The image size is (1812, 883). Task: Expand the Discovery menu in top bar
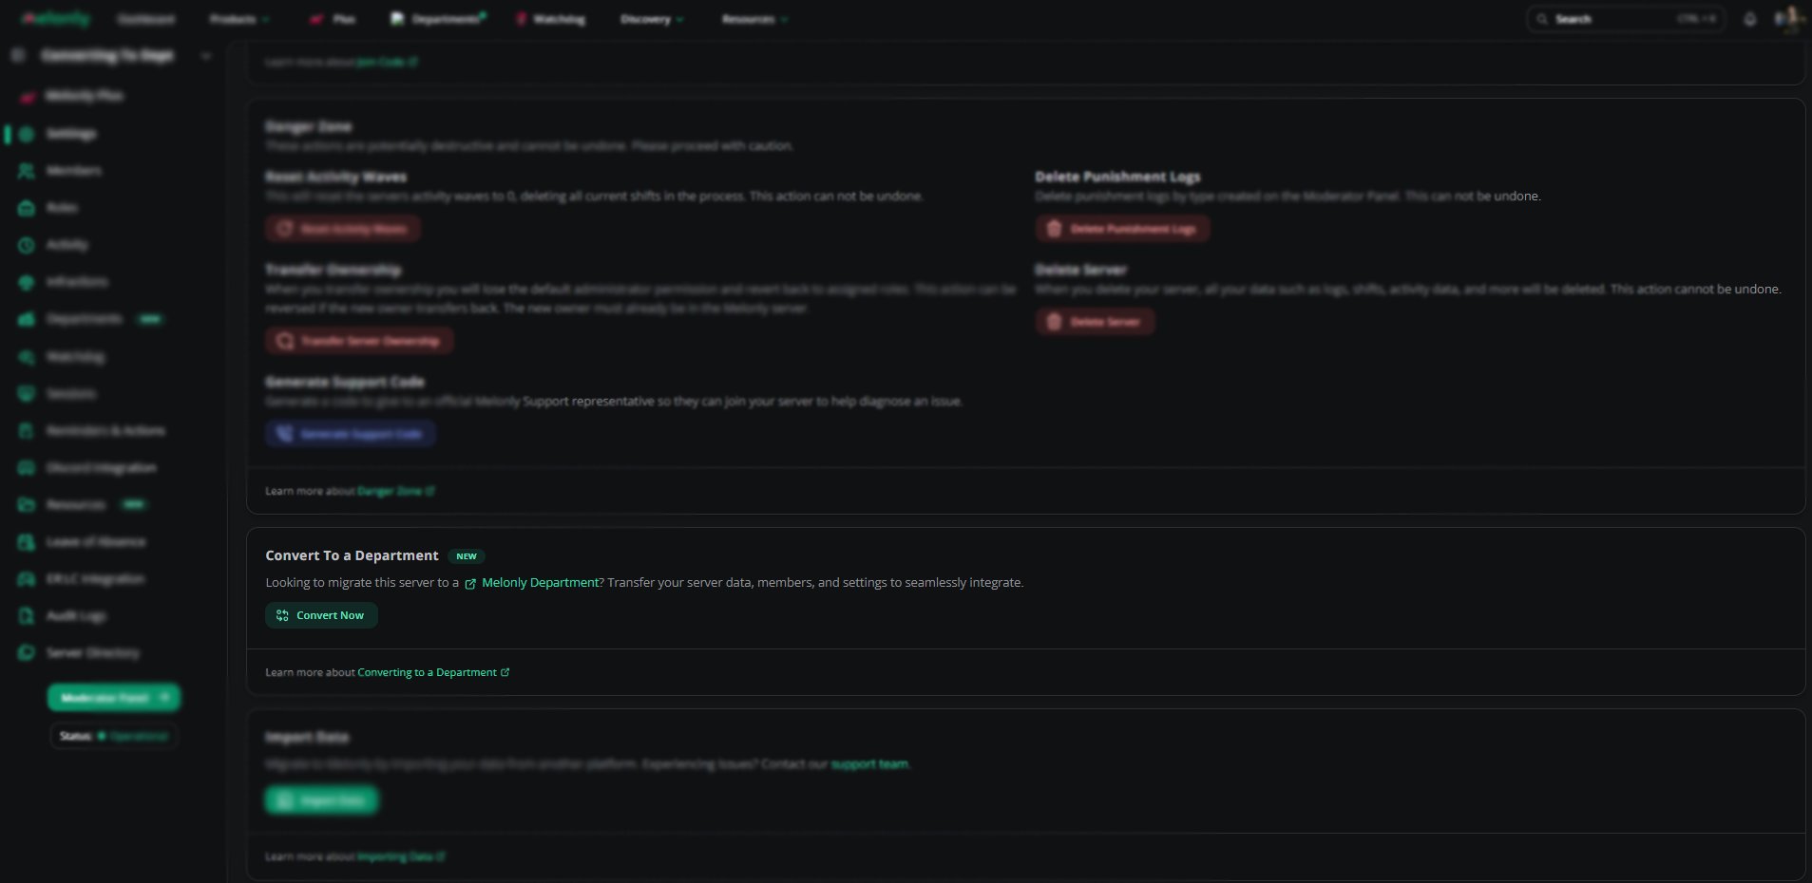(652, 19)
